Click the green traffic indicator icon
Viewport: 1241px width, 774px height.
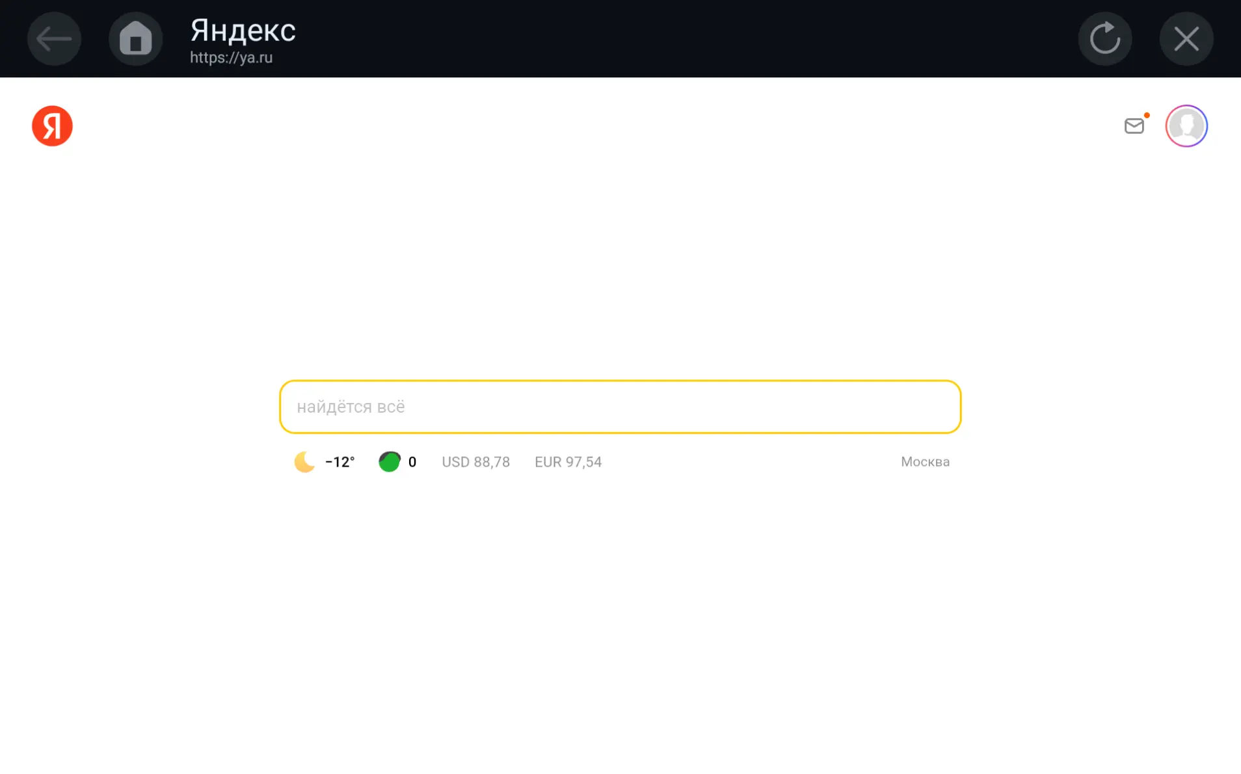(x=389, y=462)
